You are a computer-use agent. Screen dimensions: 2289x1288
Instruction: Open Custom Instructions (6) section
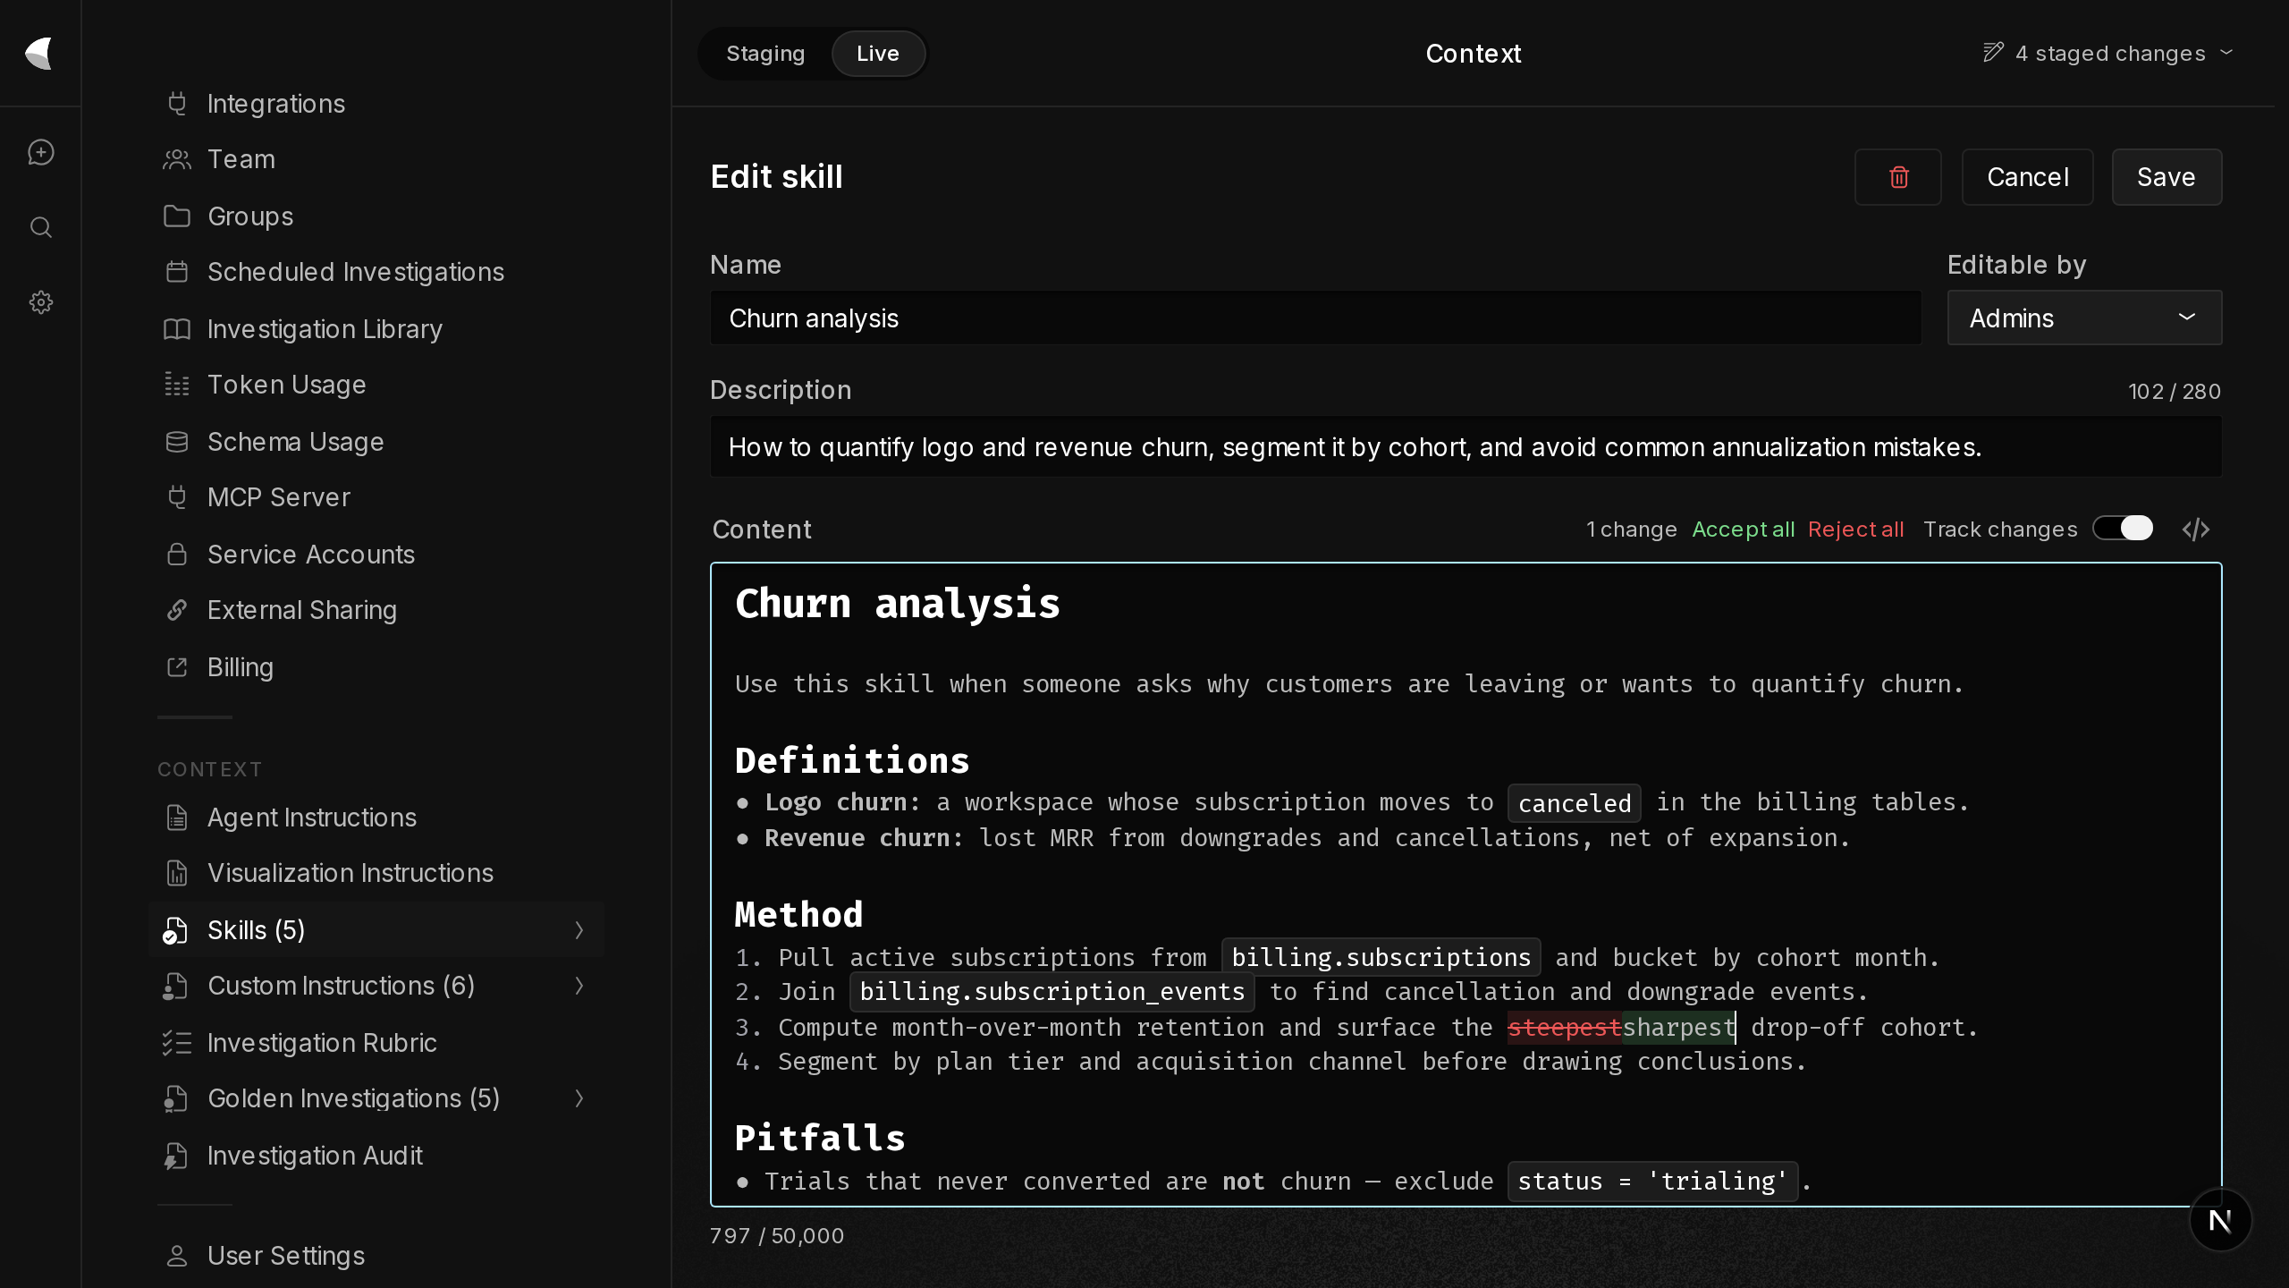(x=376, y=986)
